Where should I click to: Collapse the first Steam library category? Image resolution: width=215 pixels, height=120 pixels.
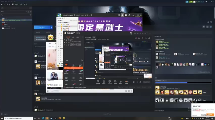click(1, 18)
